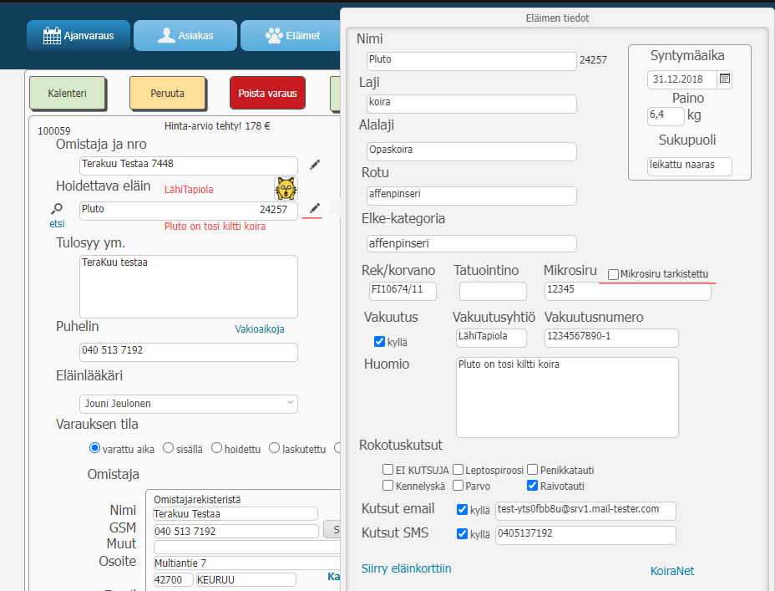775x591 pixels.
Task: Uncheck Vakuutus kyllä checkbox
Action: 379,342
